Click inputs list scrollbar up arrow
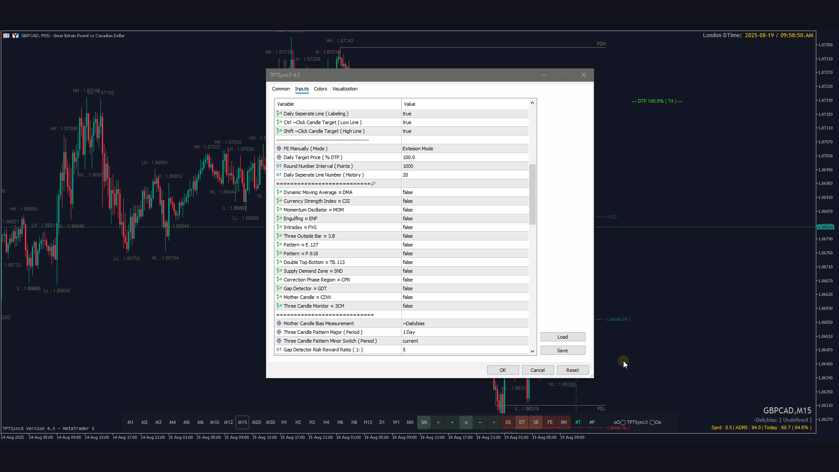This screenshot has width=839, height=472. coord(532,103)
